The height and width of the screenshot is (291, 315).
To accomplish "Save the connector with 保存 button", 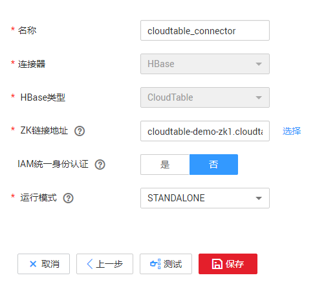I will point(228,264).
